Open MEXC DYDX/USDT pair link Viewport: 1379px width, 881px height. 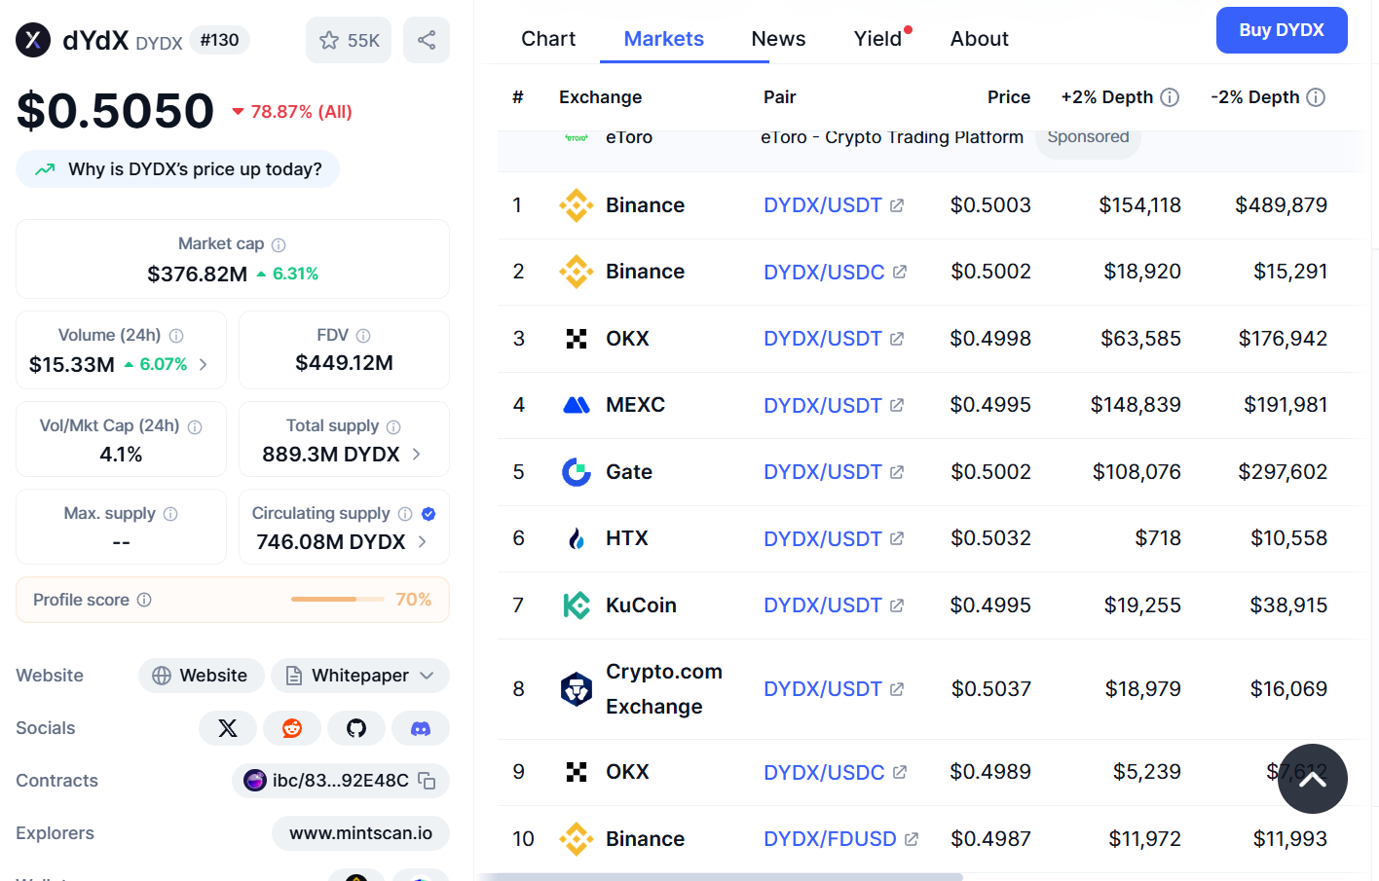pyautogui.click(x=834, y=405)
